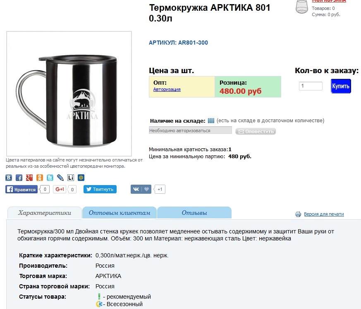Add the item with the Купить button
The height and width of the screenshot is (309, 361).
tap(341, 86)
